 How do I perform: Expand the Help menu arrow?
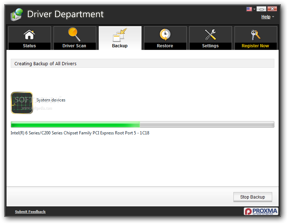tap(273, 17)
